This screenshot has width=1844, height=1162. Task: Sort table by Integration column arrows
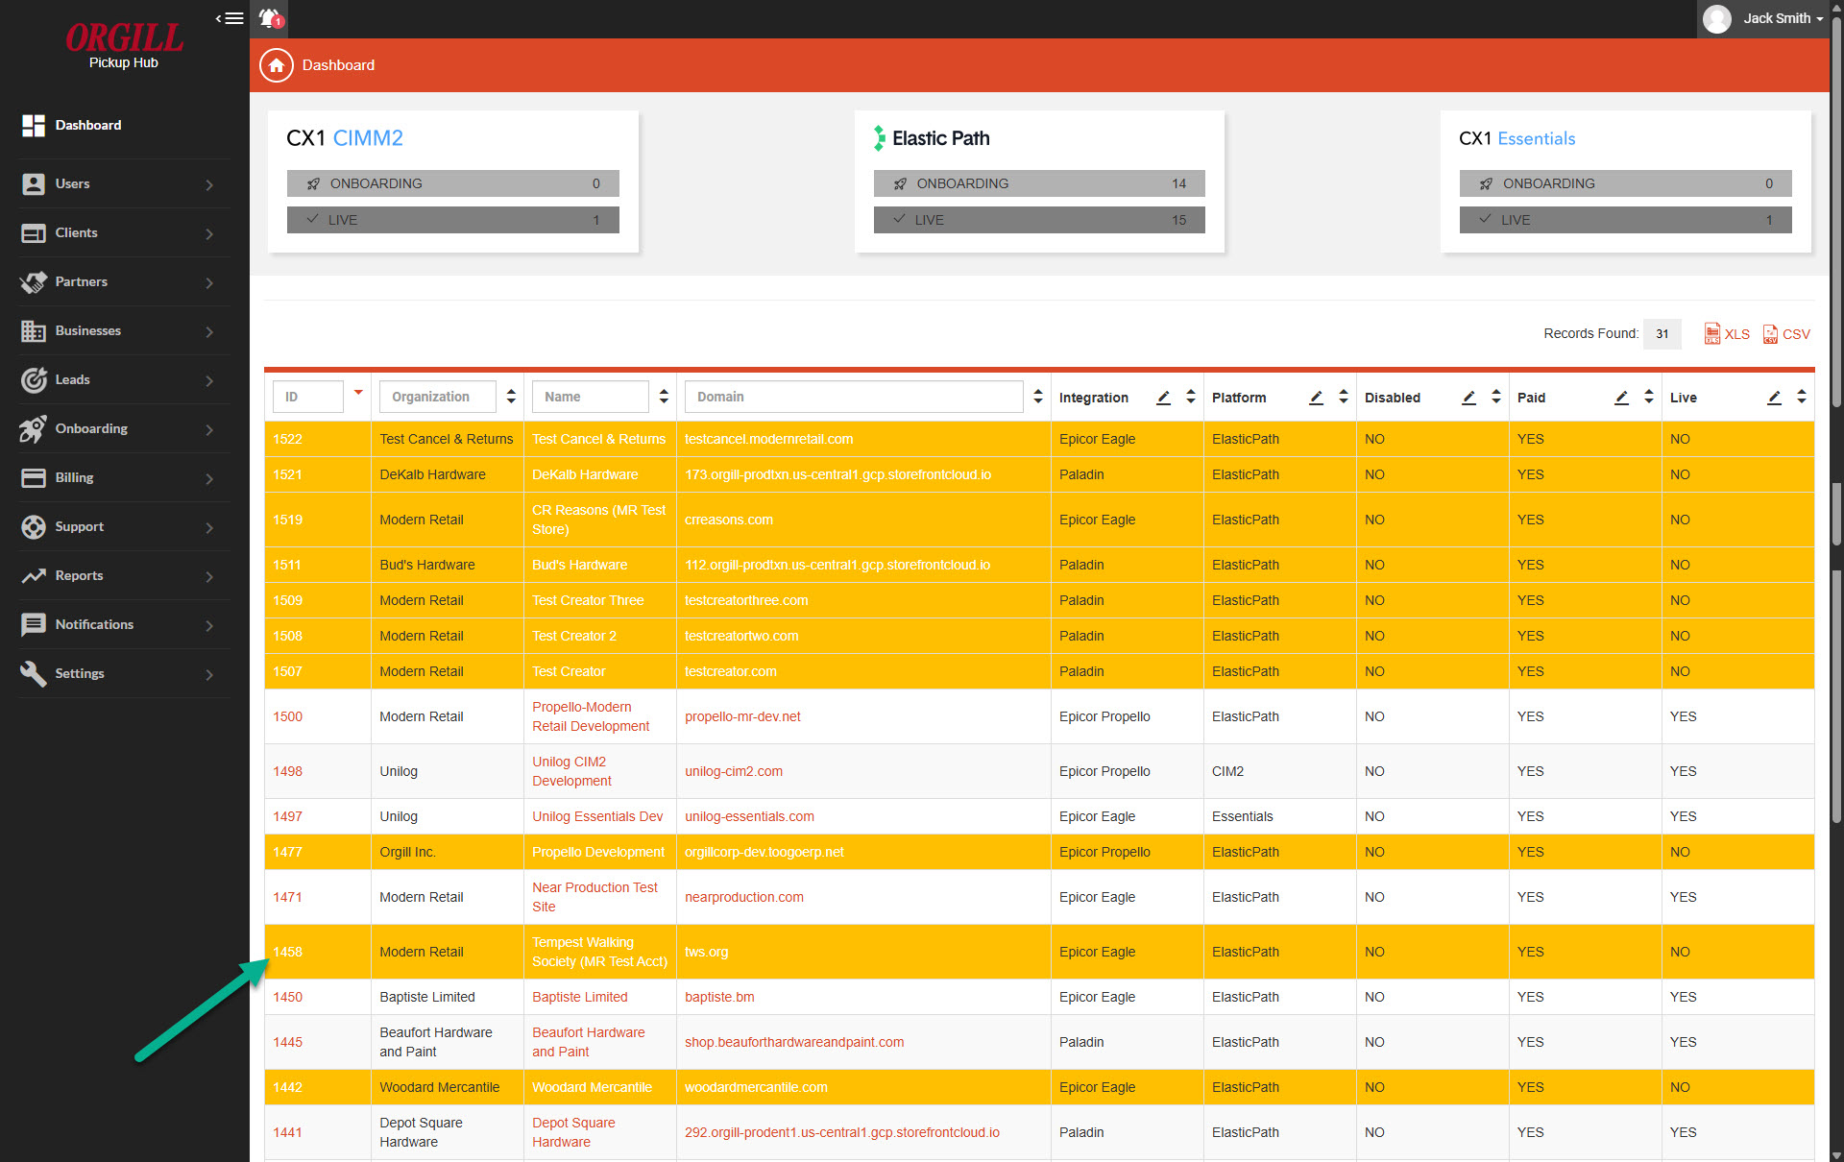[1191, 397]
